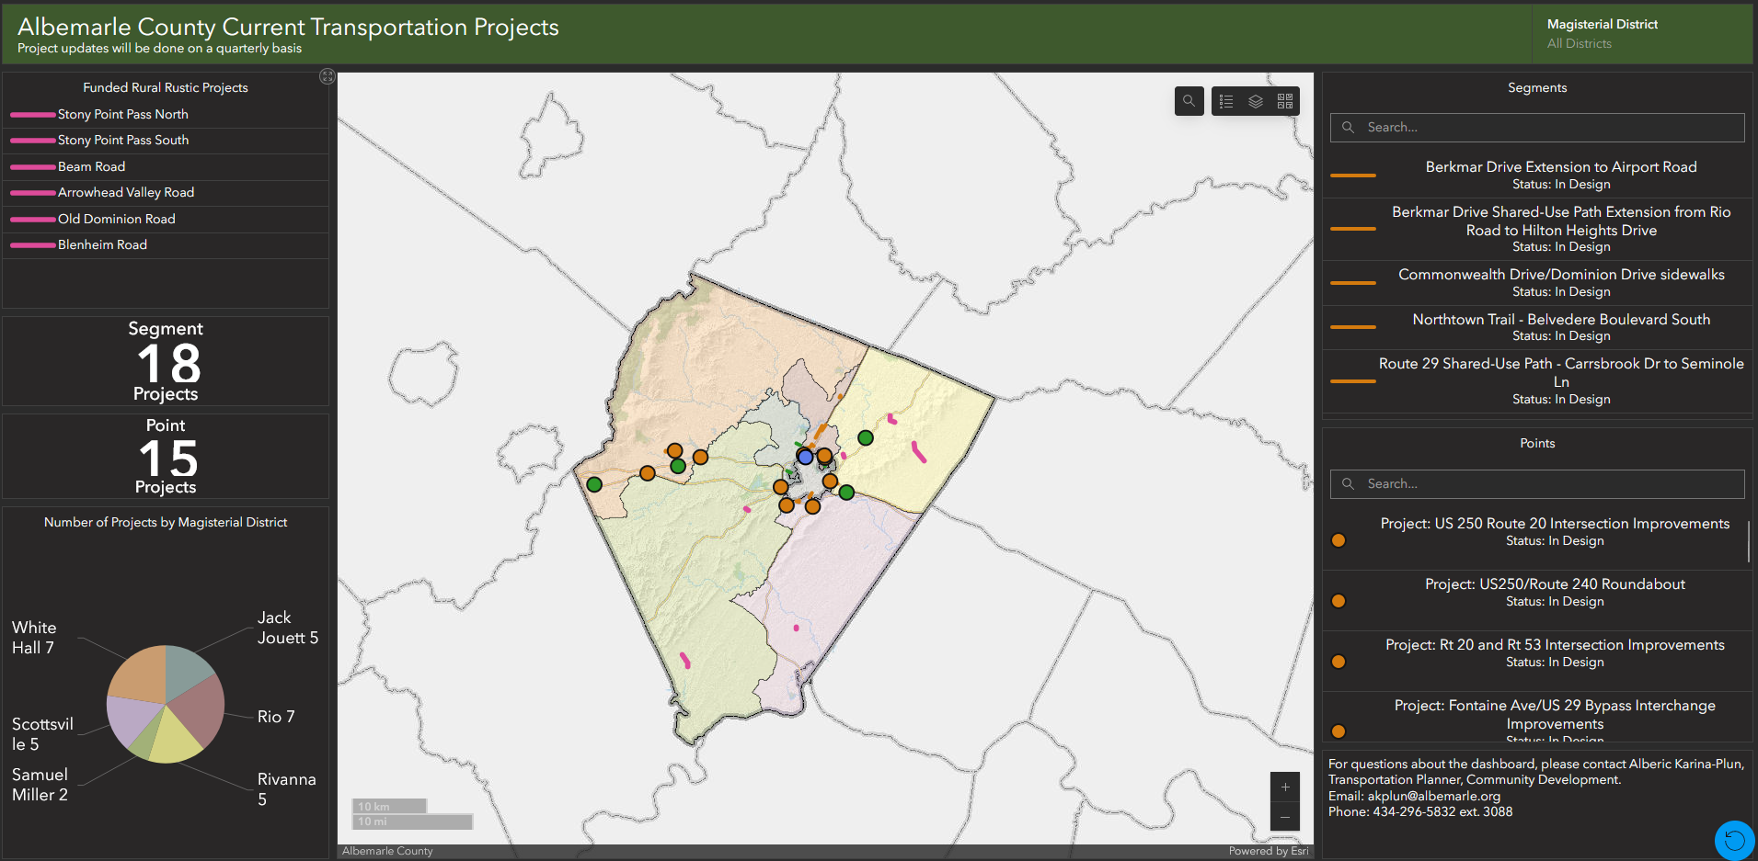Click the Segments search field
Image resolution: width=1758 pixels, height=861 pixels.
[x=1545, y=128]
